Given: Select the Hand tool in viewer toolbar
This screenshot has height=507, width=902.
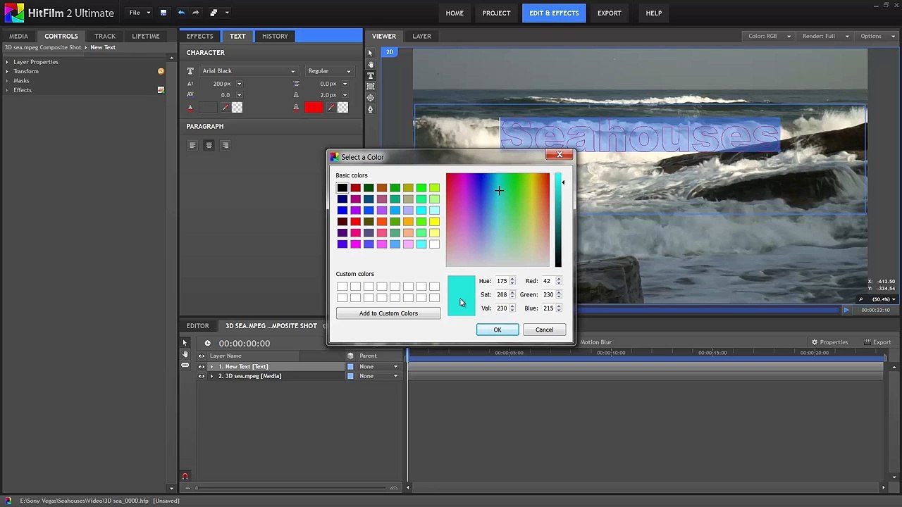Looking at the screenshot, I should click(371, 64).
